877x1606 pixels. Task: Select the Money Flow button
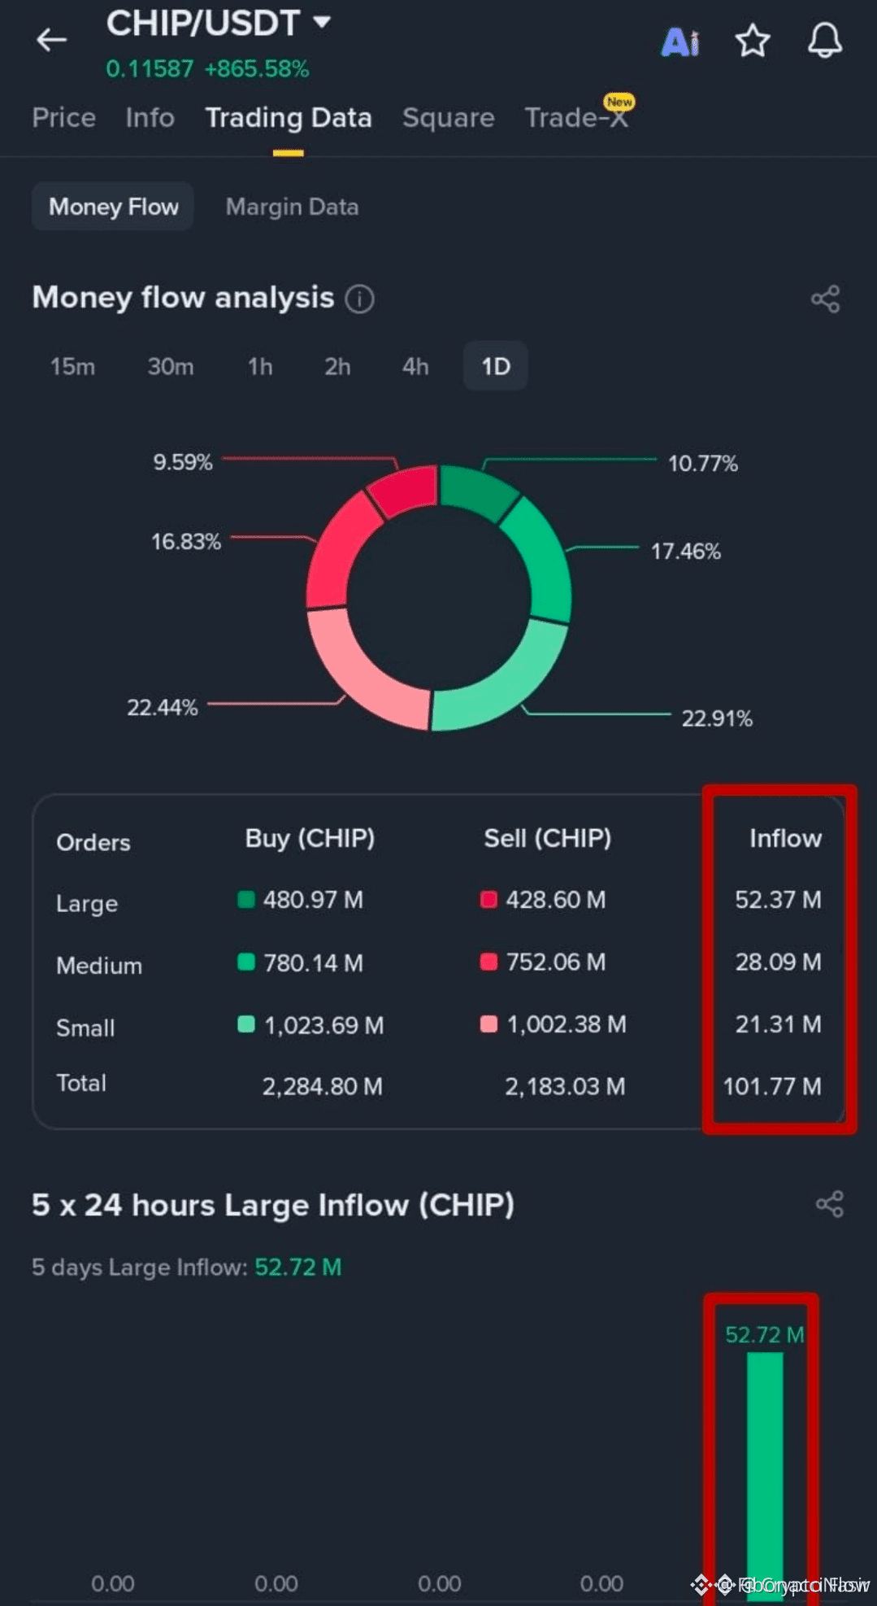113,207
